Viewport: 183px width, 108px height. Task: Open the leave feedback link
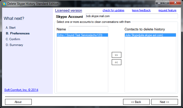tap(141, 10)
